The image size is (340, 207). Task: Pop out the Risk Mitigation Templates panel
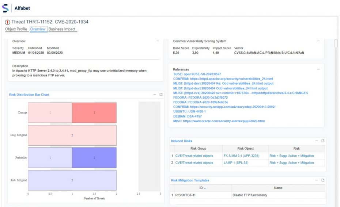coord(323,180)
